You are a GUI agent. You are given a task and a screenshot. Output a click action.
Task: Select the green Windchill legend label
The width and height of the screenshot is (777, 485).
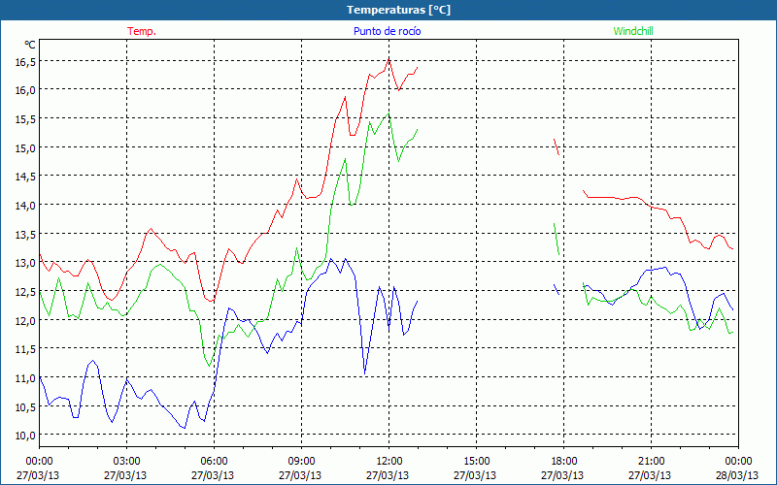pos(633,31)
